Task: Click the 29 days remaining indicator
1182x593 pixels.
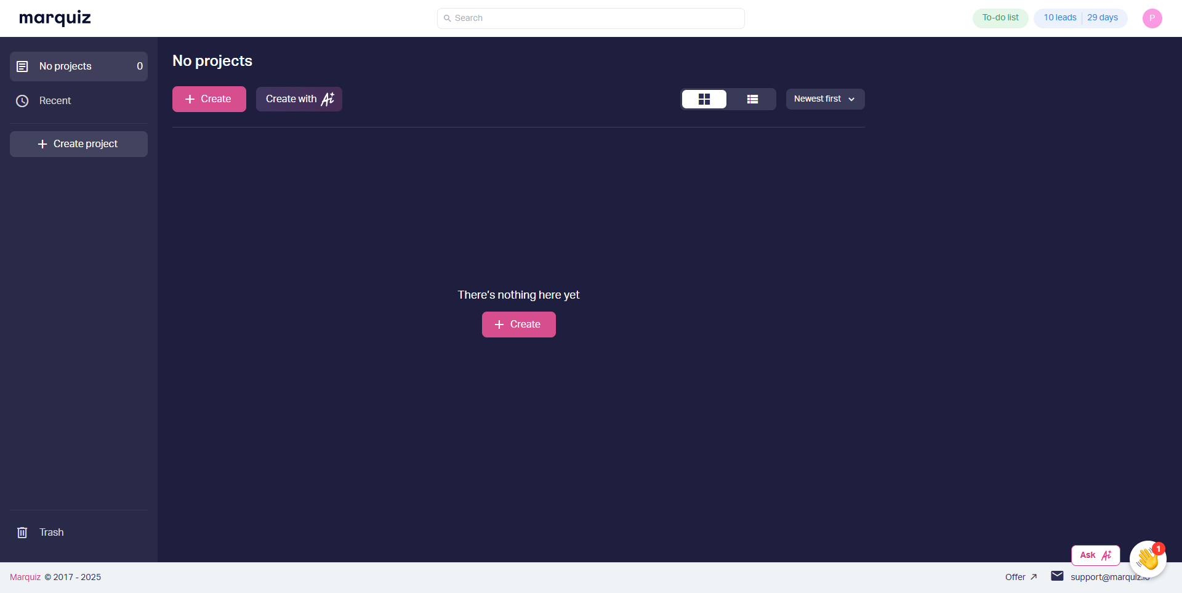Action: 1102,18
